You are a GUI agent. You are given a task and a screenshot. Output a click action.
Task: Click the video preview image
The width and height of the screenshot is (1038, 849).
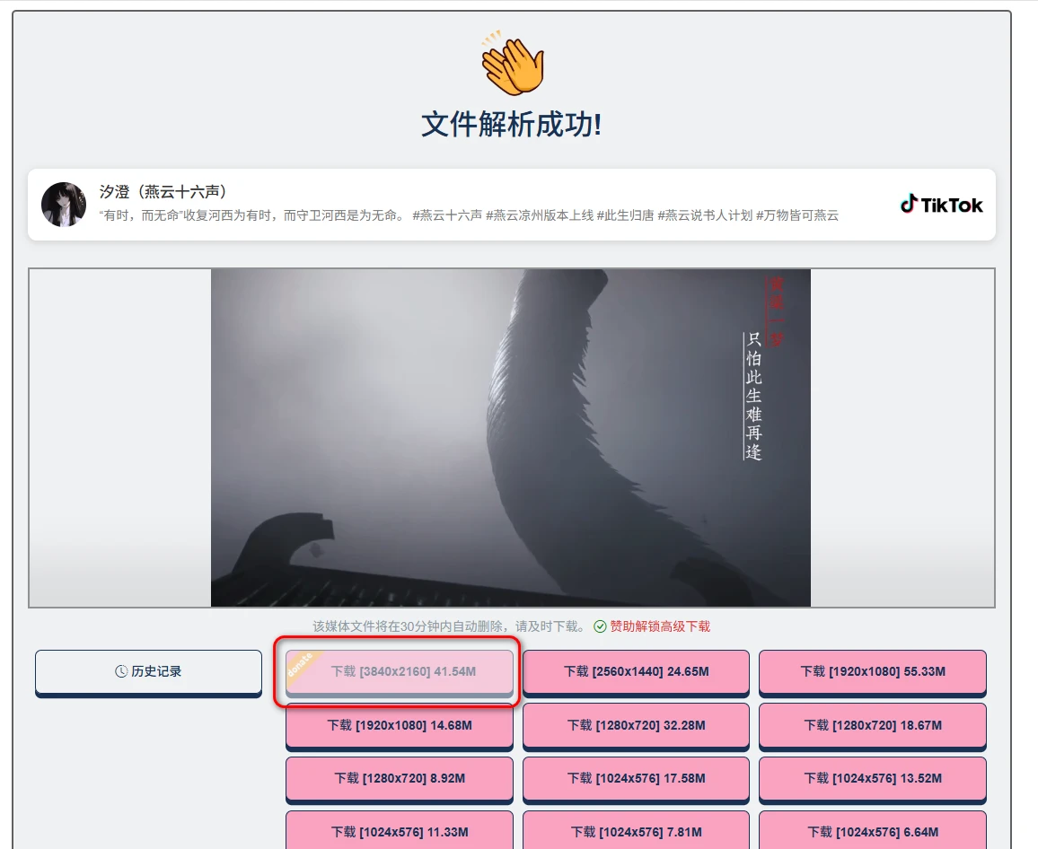click(x=510, y=438)
